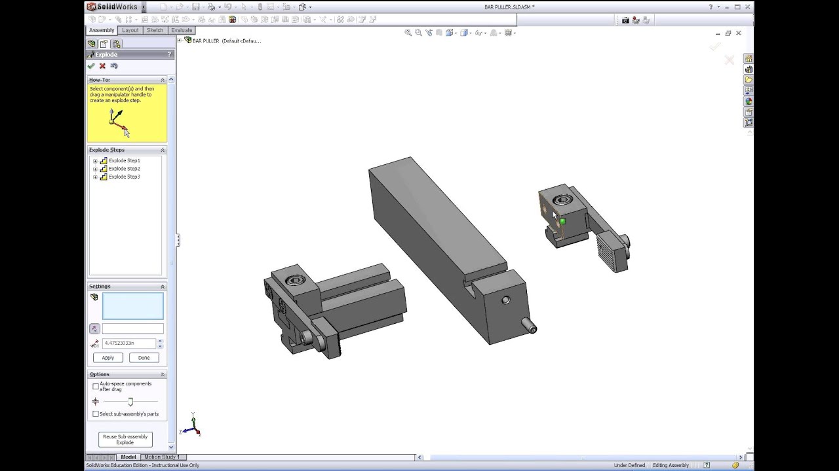
Task: Click Reuse Sub-assembly Explode button
Action: point(125,440)
